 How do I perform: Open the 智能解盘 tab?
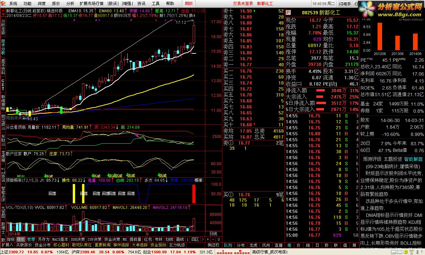[413, 159]
